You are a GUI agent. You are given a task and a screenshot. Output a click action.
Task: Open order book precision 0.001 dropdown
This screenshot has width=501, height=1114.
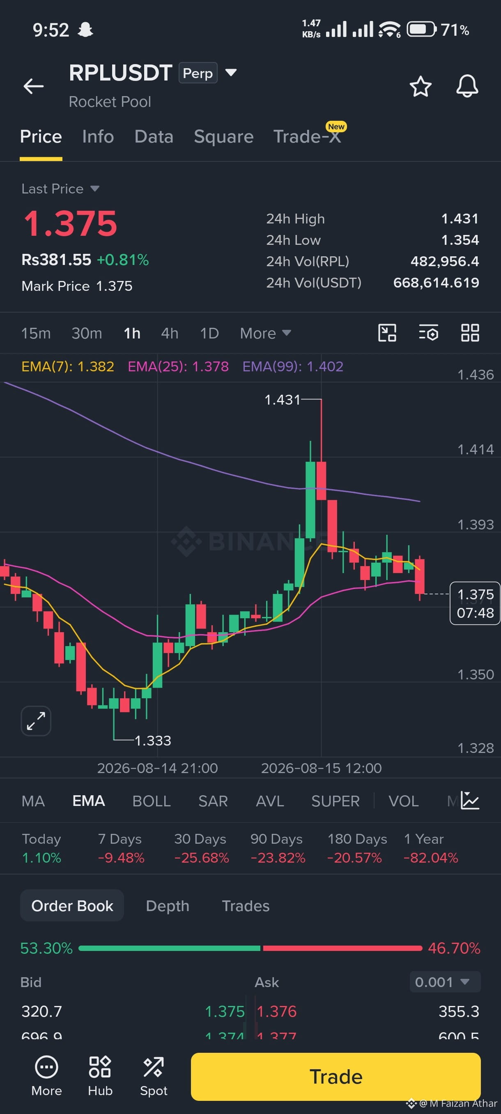[x=445, y=982]
